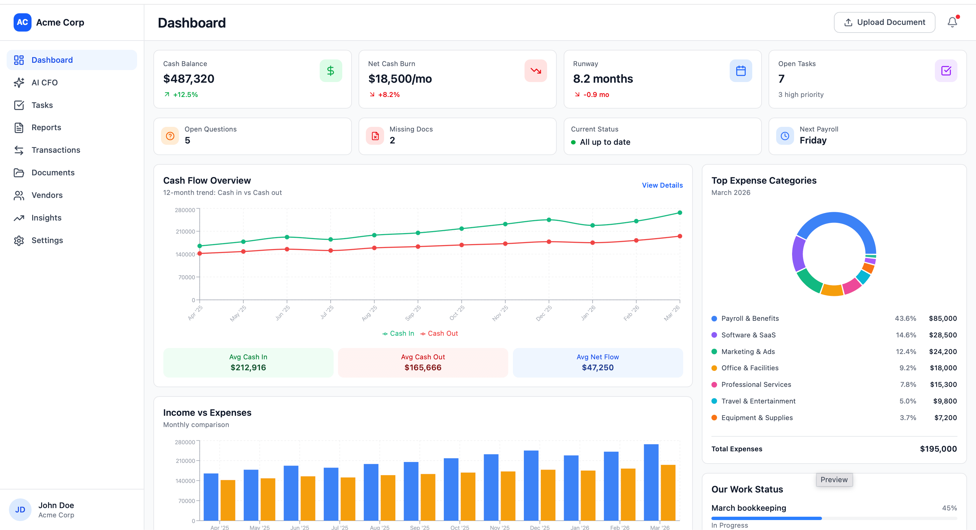
Task: Click the Net Cash Burn $18,500/mo value
Action: pos(400,78)
